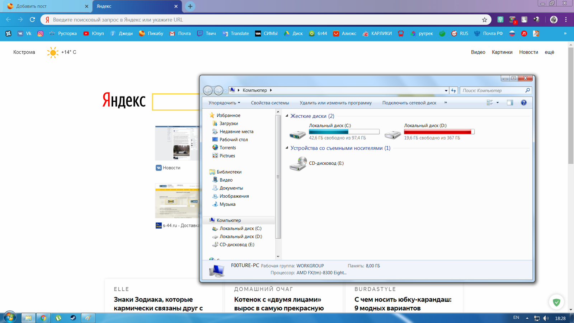Viewport: 574px width, 323px height.
Task: Open the Видео link on Yandex
Action: click(x=478, y=52)
